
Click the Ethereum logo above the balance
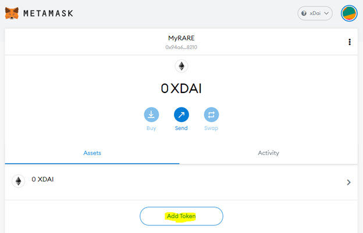click(181, 66)
